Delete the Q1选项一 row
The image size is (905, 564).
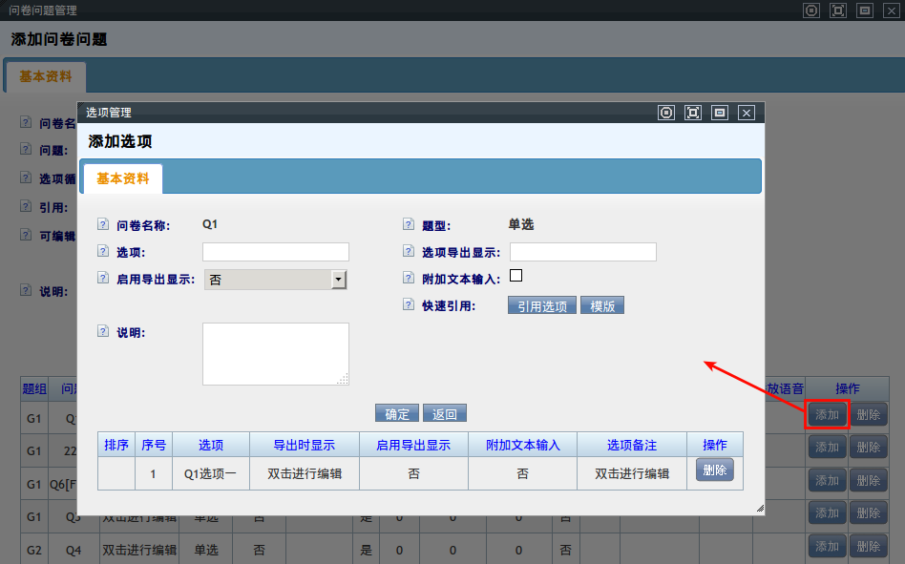pyautogui.click(x=714, y=470)
